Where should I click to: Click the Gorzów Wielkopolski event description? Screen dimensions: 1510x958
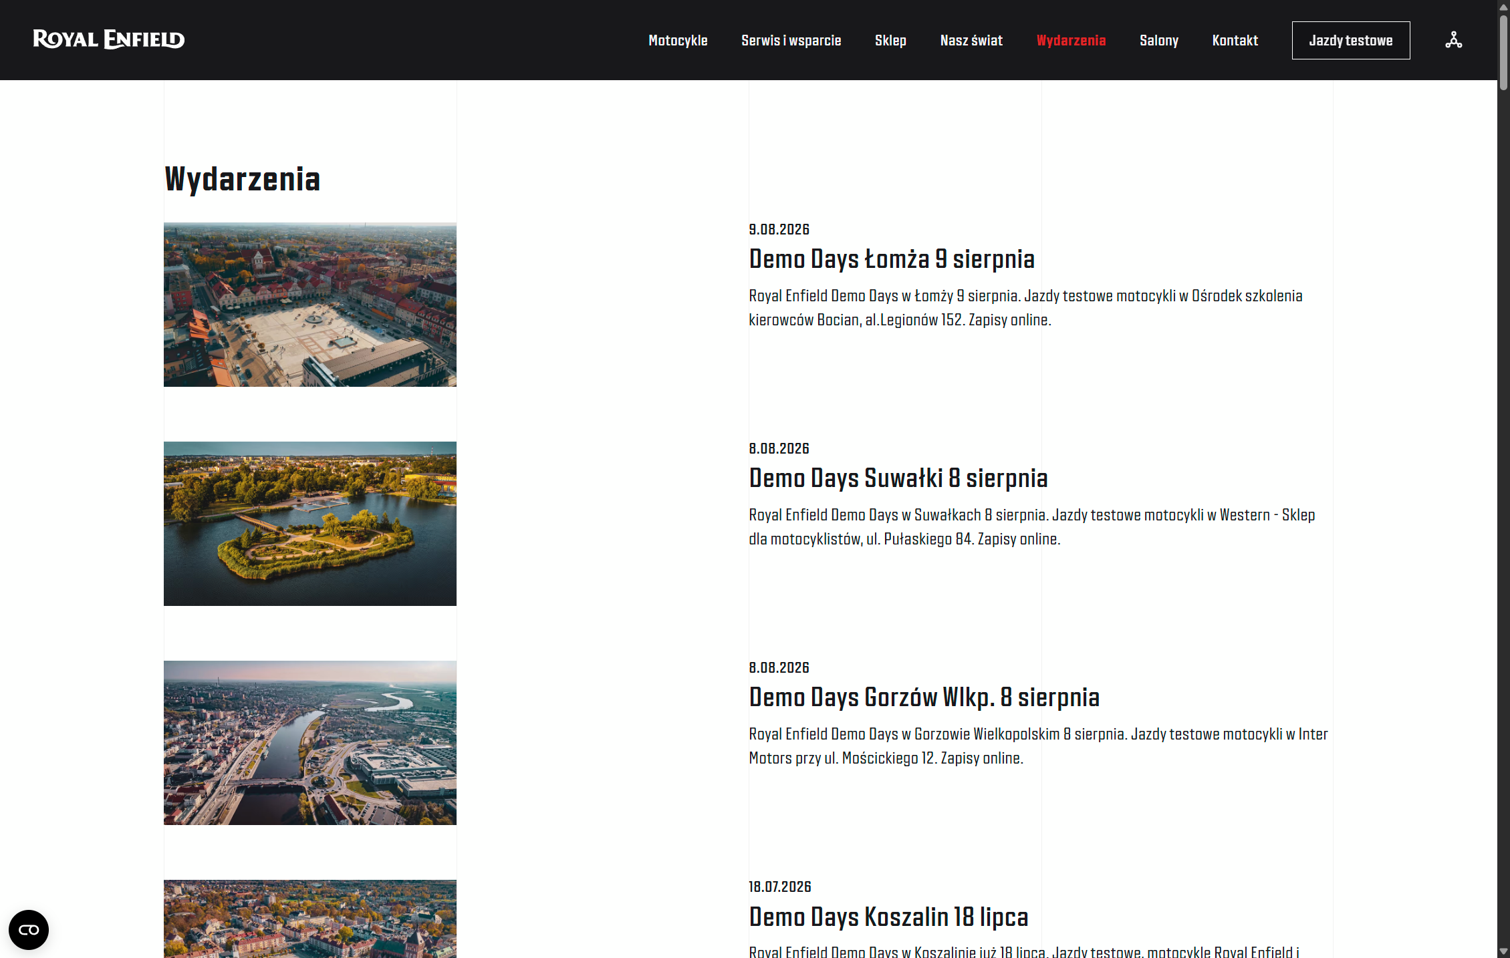(1038, 746)
